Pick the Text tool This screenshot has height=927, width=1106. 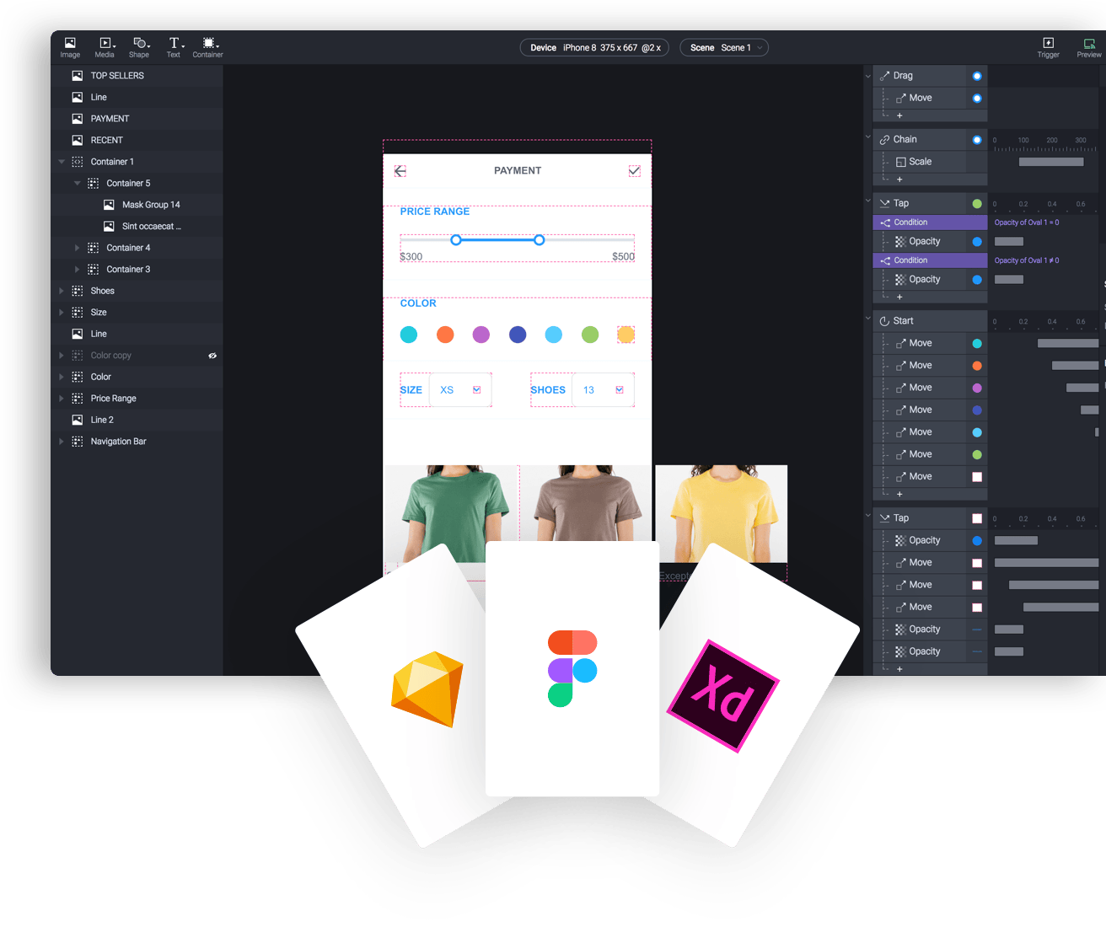click(x=174, y=47)
